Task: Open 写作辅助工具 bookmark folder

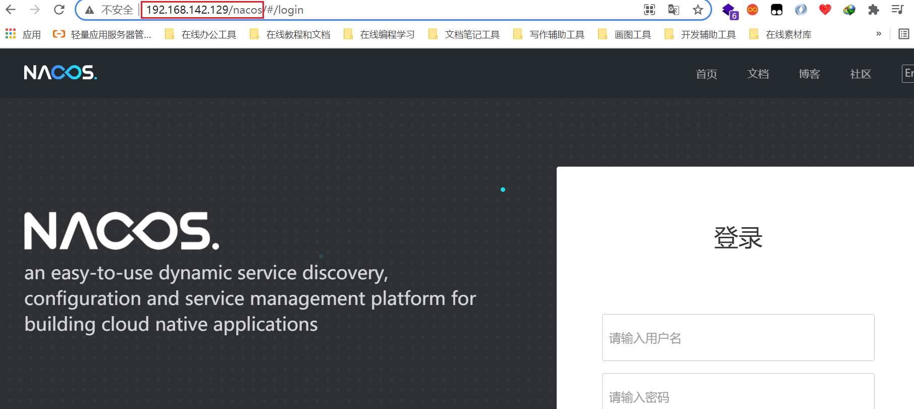Action: (549, 34)
